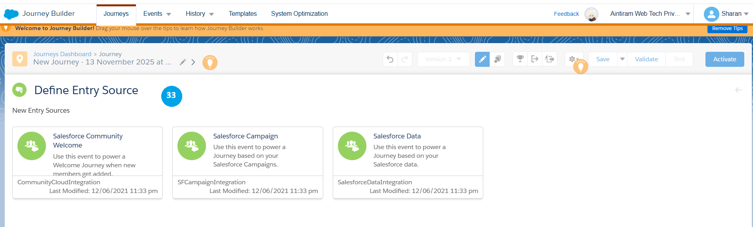Click the redo arrow icon
753x227 pixels.
pyautogui.click(x=405, y=59)
